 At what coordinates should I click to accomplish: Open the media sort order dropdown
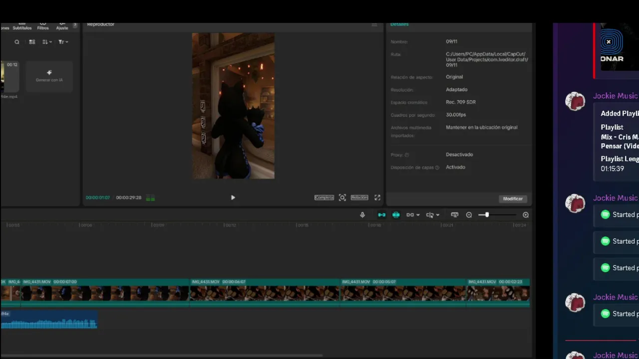(47, 42)
